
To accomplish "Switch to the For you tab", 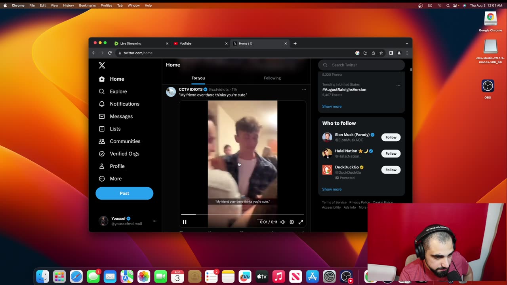I will 198,78.
